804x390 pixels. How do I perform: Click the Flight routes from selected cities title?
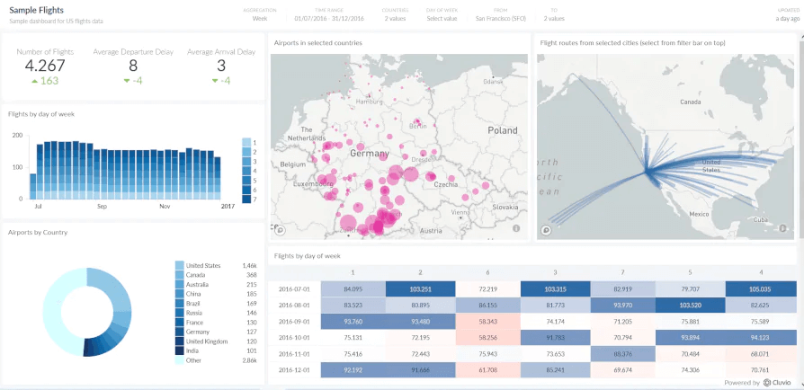pyautogui.click(x=632, y=43)
